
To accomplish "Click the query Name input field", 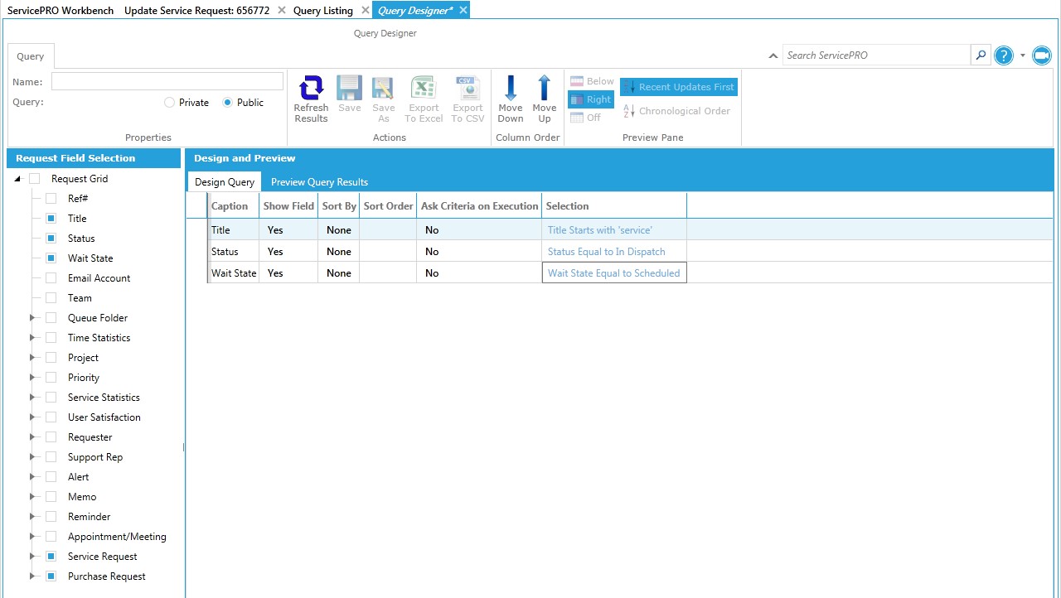I will tap(167, 81).
